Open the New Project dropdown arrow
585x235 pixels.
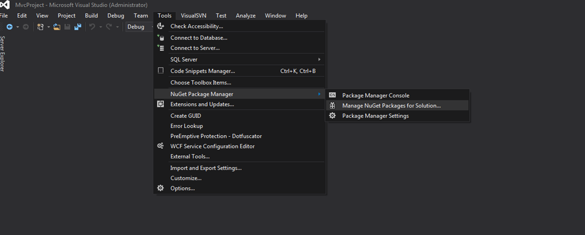(x=48, y=27)
